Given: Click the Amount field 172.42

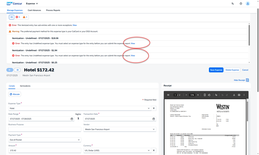Looking at the screenshot, I should coord(45,150).
